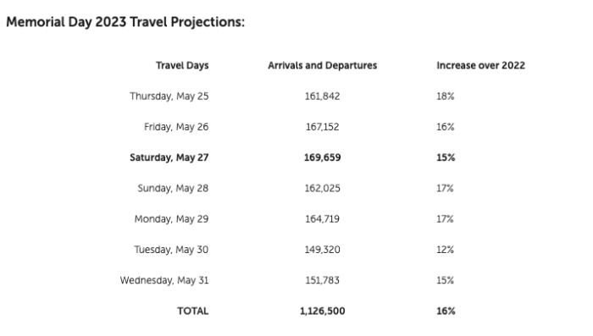
Task: Select the Sunday, May 28 row label
Action: pos(173,188)
